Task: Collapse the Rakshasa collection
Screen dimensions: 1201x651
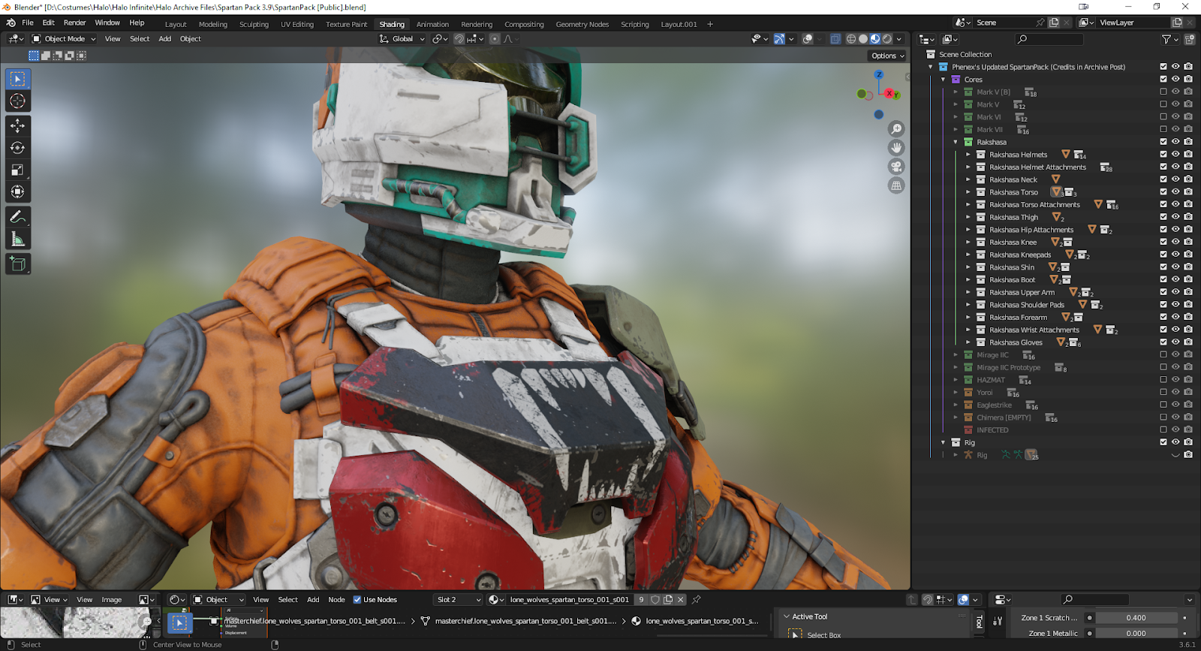Action: click(956, 142)
